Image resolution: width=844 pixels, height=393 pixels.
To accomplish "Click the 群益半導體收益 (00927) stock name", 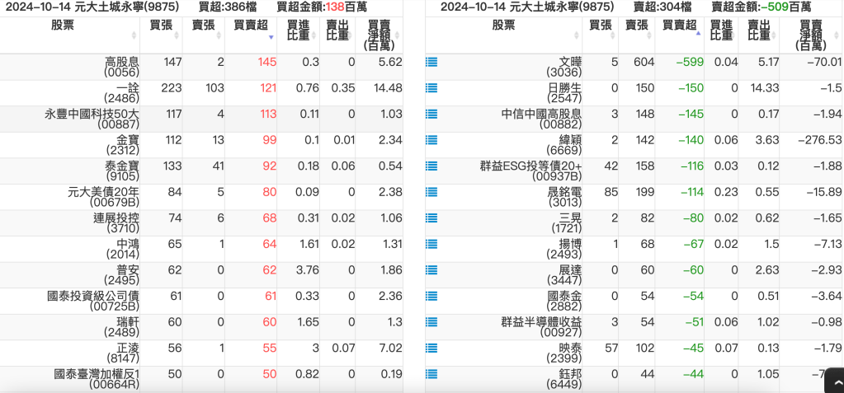I will [x=541, y=327].
